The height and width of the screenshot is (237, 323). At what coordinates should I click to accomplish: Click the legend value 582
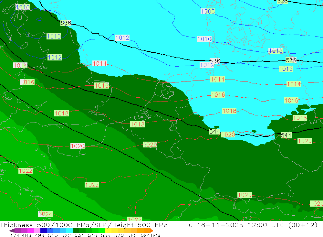[132, 235]
